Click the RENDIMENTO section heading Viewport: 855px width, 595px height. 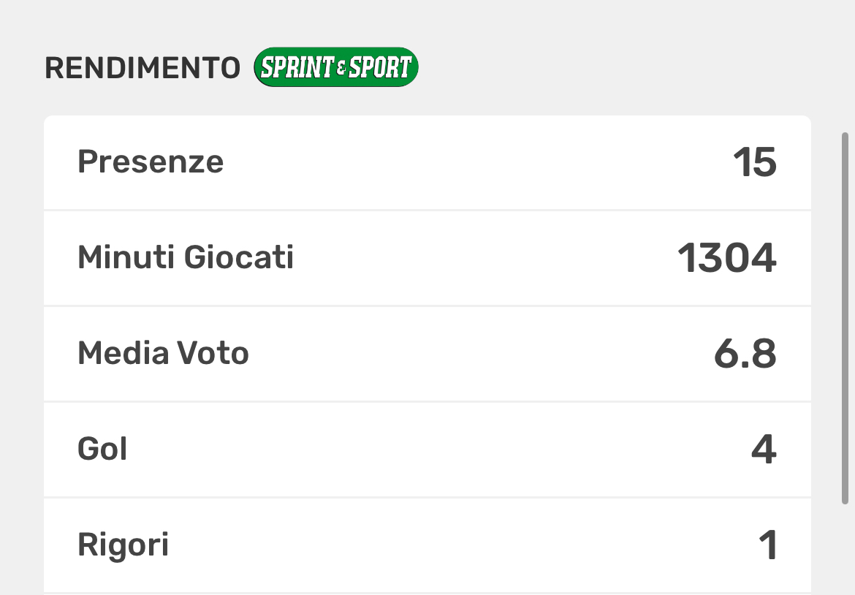click(x=142, y=69)
